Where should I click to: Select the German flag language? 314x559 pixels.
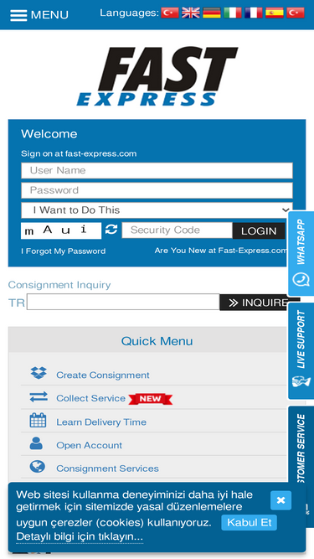212,13
